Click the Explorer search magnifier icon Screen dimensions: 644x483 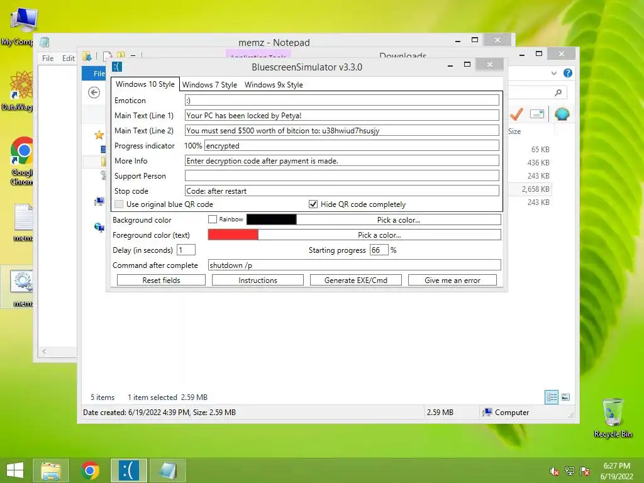pyautogui.click(x=558, y=93)
